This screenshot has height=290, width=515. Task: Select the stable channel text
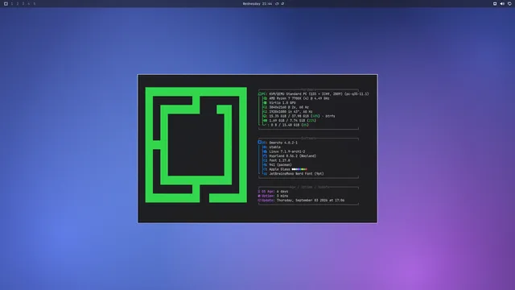[275, 147]
